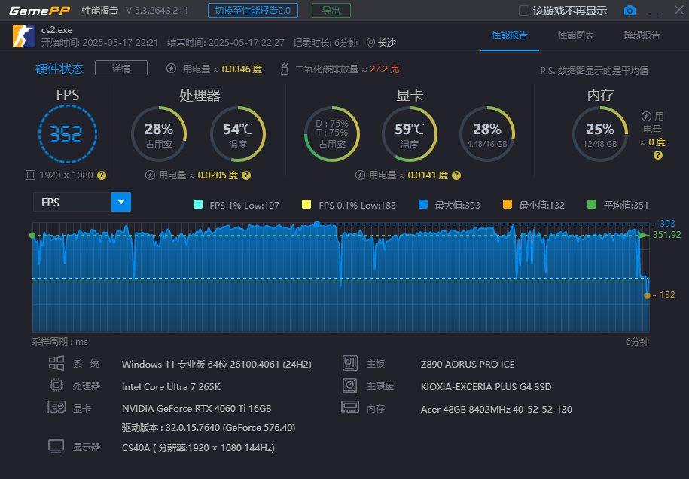Click the GamePP logo
689x479 pixels.
[x=40, y=11]
